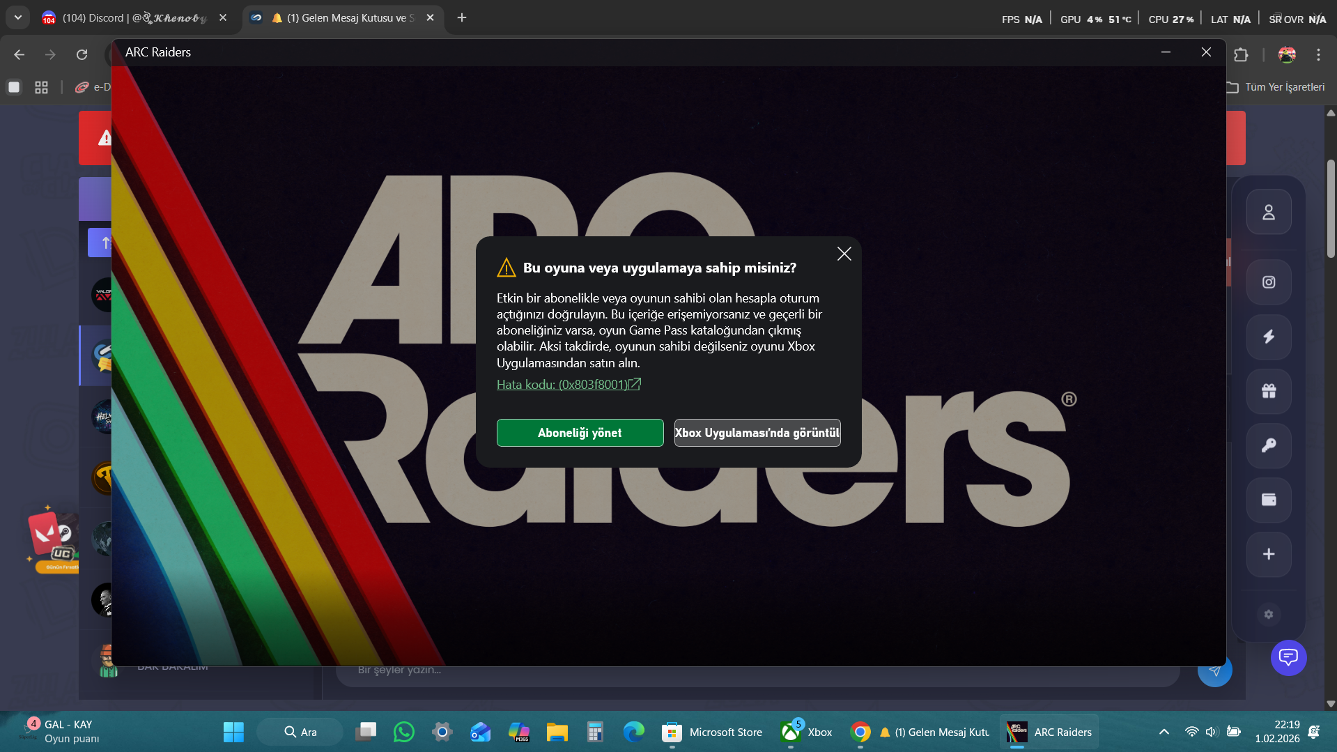This screenshot has height=752, width=1337.
Task: Open the apps grid bookmark icon
Action: (x=41, y=87)
